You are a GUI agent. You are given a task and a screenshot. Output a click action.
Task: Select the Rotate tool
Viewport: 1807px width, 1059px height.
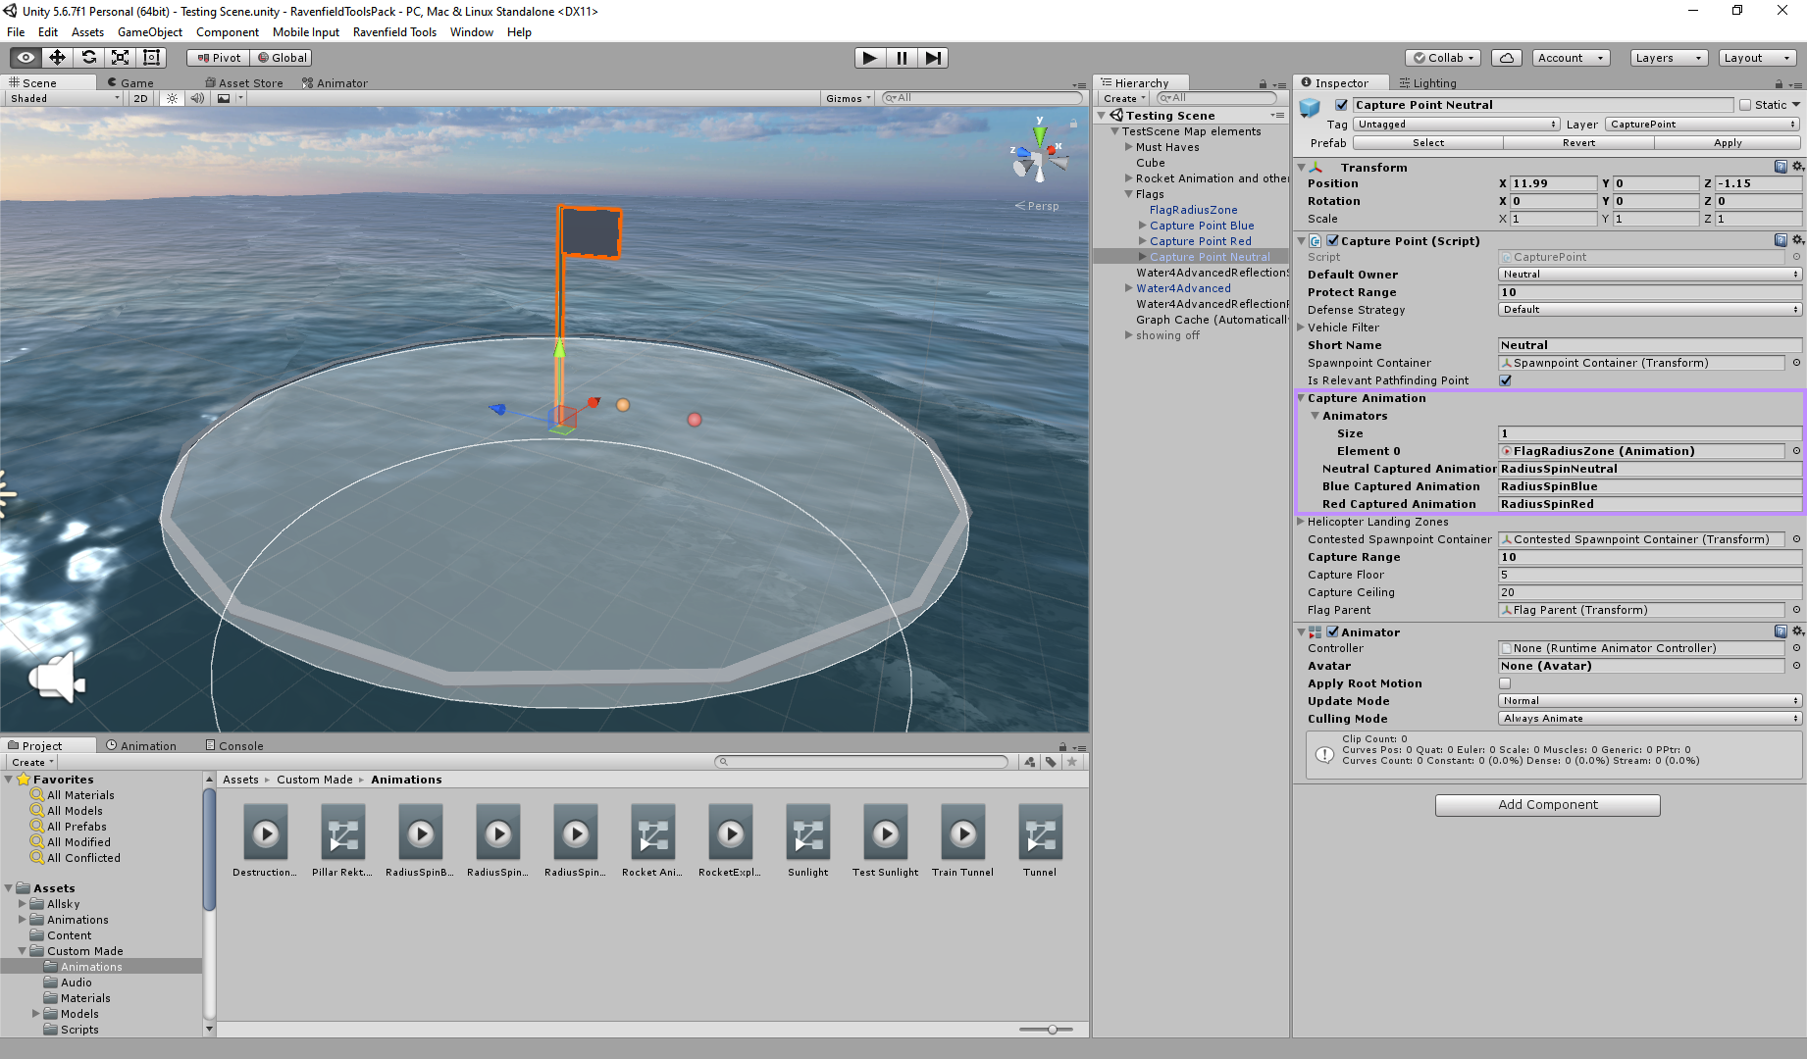click(x=88, y=58)
